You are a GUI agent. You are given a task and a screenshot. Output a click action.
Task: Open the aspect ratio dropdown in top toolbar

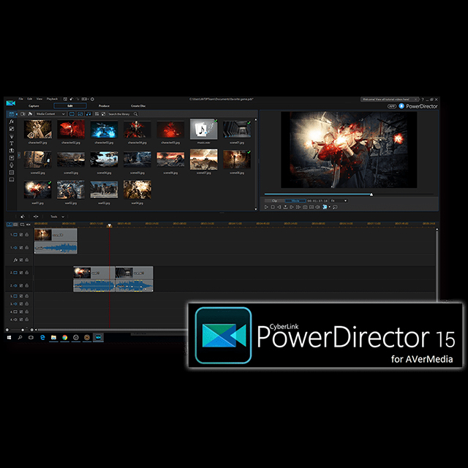(x=86, y=99)
